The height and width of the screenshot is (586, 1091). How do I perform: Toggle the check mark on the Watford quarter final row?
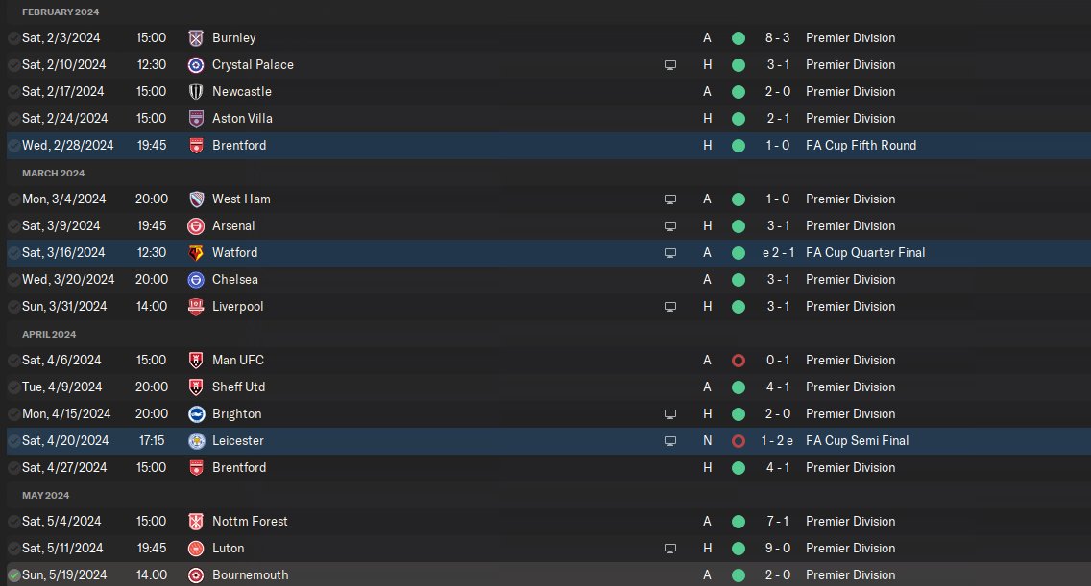tap(13, 253)
